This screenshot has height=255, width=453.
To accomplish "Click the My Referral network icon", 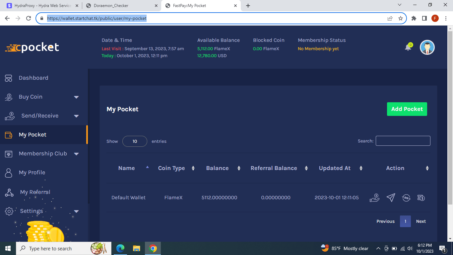I will pos(9,192).
